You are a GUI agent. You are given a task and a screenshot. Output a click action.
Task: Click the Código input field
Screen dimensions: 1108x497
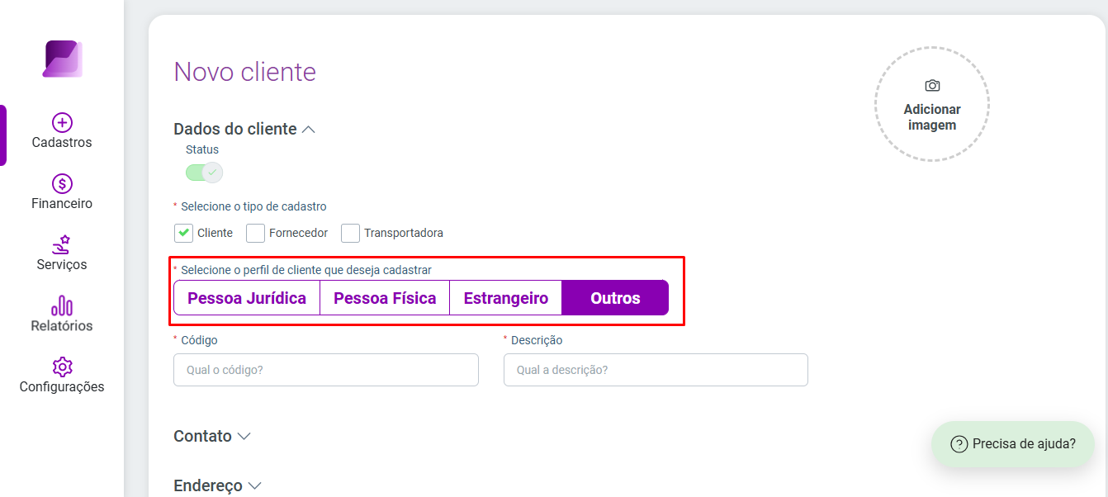tap(325, 370)
